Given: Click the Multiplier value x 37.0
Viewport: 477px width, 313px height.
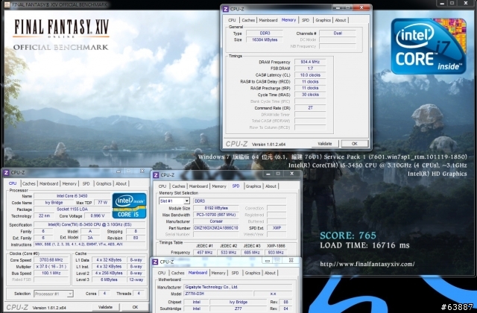Looking at the screenshot, I should pos(51,267).
